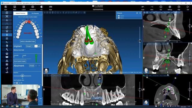192x108 pixels.
Task: Open the surgical guide sidebar icon
Action: 7,39
